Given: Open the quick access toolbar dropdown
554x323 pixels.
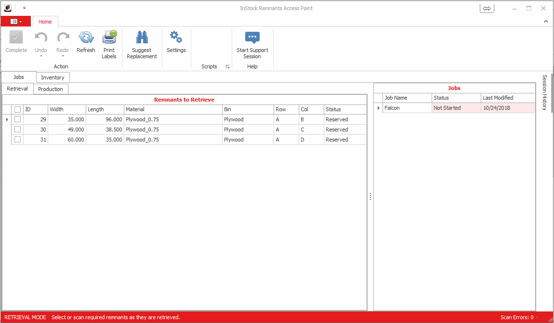Looking at the screenshot, I should coord(24,8).
